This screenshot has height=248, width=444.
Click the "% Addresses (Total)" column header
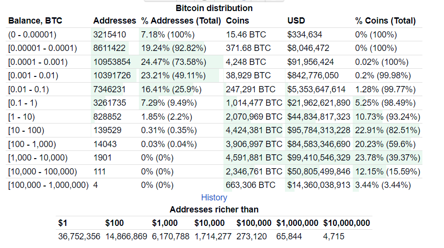coord(181,21)
